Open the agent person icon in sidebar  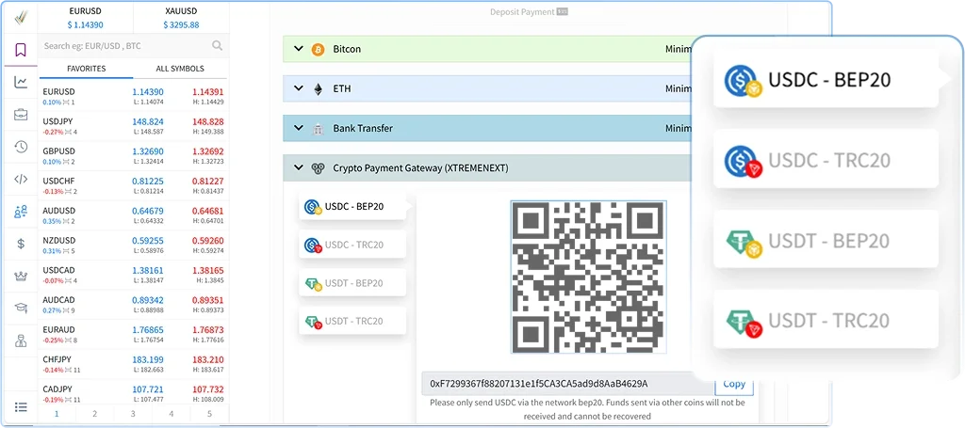click(x=21, y=341)
